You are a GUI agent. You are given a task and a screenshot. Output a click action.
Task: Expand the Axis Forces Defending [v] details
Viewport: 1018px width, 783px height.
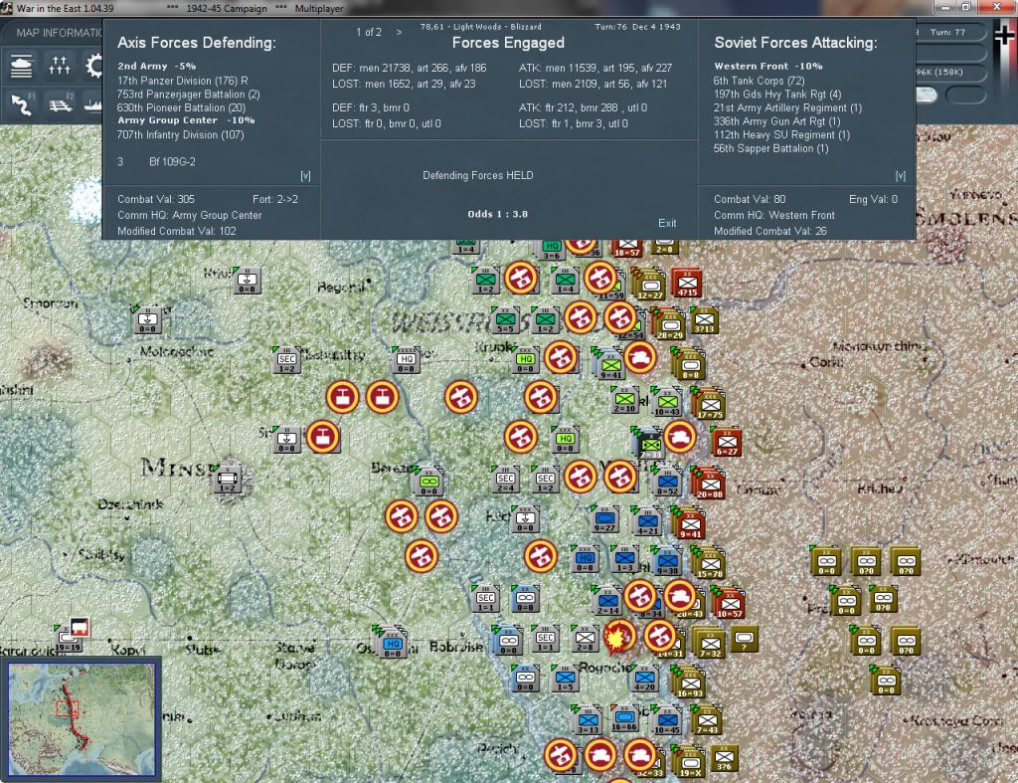pyautogui.click(x=305, y=175)
